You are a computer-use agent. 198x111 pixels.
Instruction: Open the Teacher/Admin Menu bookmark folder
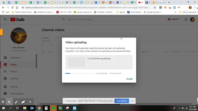click(x=22, y=12)
